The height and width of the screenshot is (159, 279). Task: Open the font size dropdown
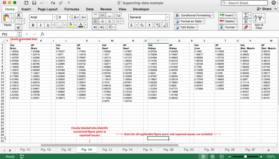[69, 17]
